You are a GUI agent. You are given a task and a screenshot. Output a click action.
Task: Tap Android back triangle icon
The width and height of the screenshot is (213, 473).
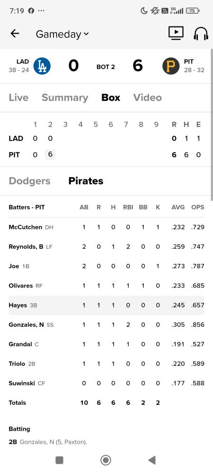click(x=152, y=460)
